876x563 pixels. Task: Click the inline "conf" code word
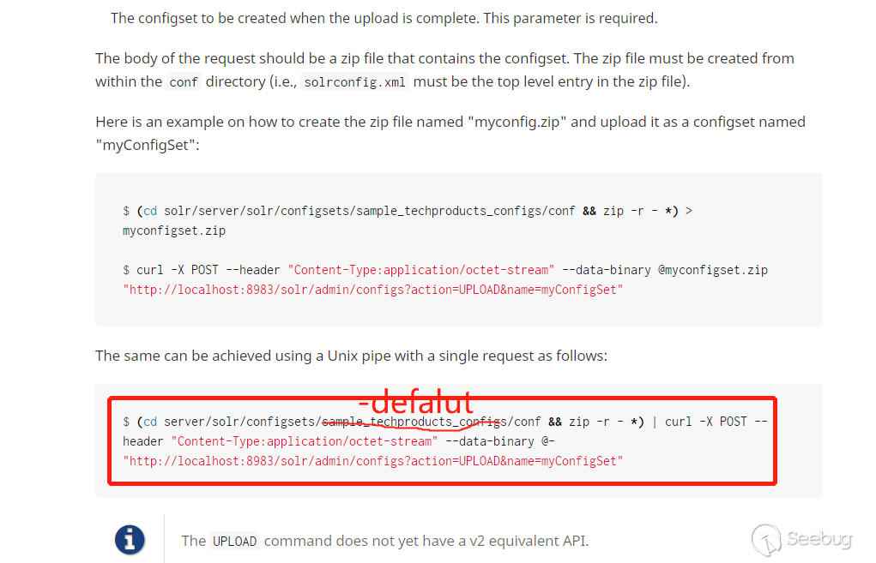(x=184, y=82)
